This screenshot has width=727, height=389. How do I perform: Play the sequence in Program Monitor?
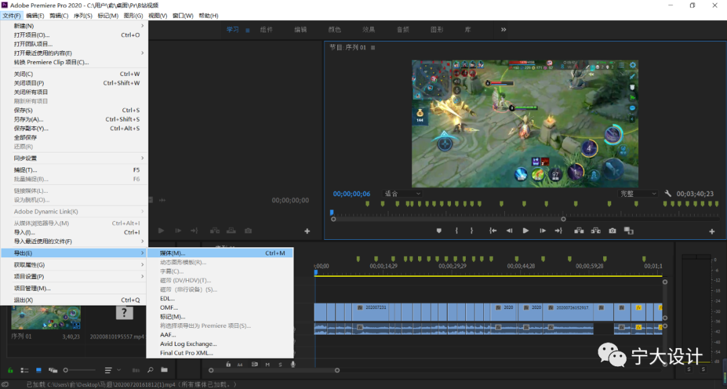coord(525,231)
